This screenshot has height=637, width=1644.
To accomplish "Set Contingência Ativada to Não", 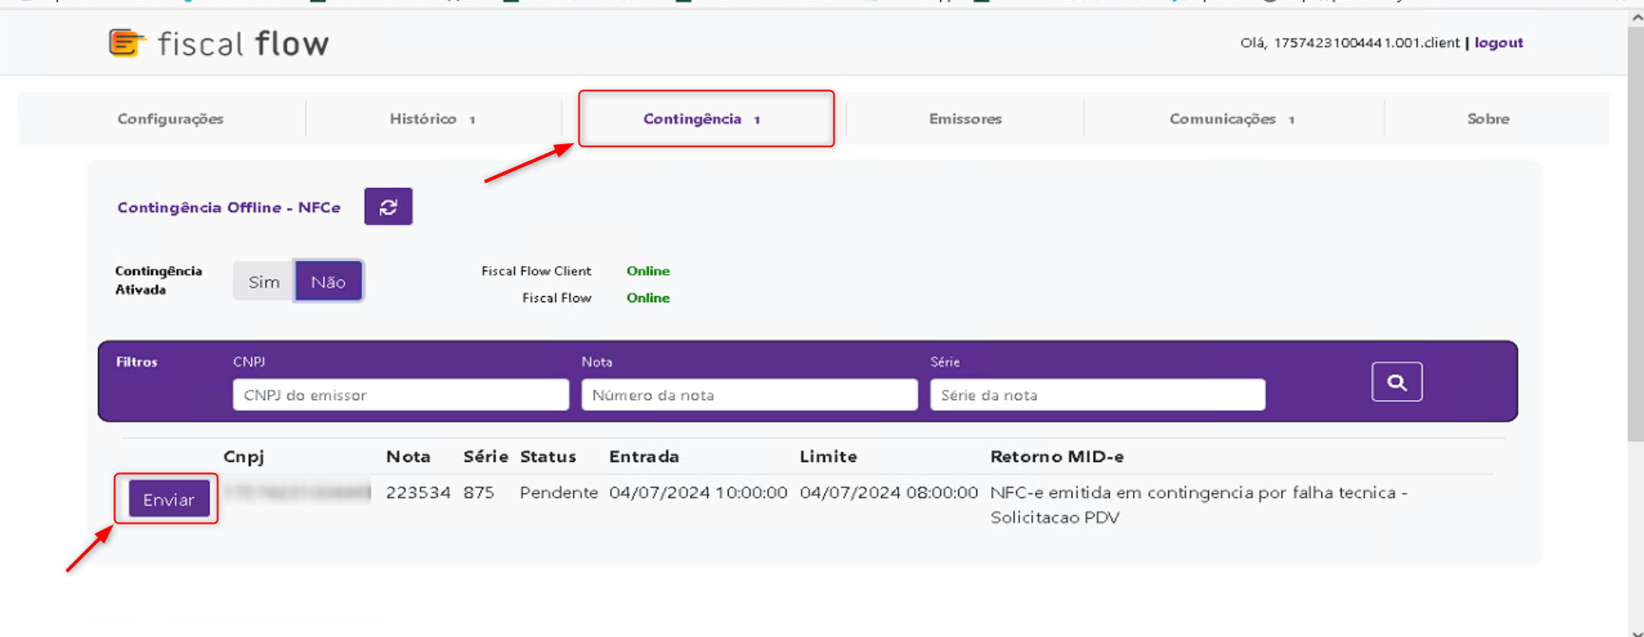I will (328, 282).
